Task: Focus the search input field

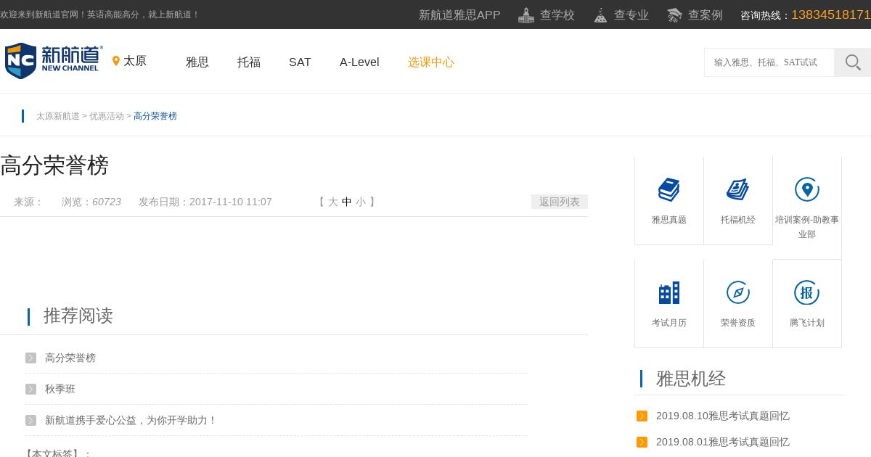Action: click(x=769, y=62)
